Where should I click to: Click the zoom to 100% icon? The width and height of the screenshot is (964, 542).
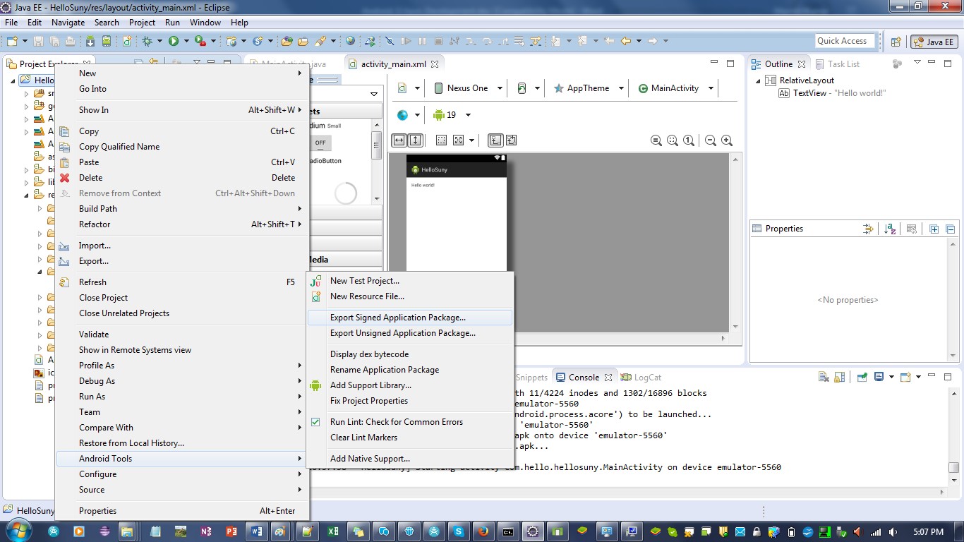click(x=689, y=140)
